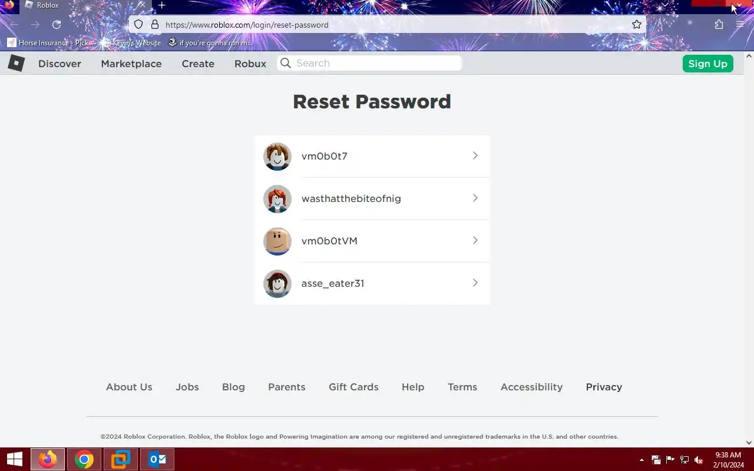Click the asse_eater31 avatar thumbnail

[x=277, y=283]
